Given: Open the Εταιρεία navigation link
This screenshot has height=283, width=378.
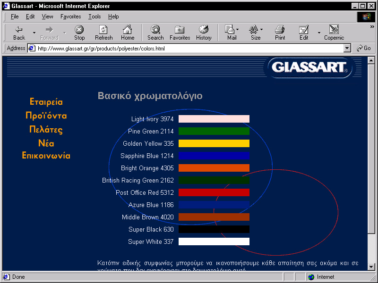Looking at the screenshot, I should coord(46,102).
